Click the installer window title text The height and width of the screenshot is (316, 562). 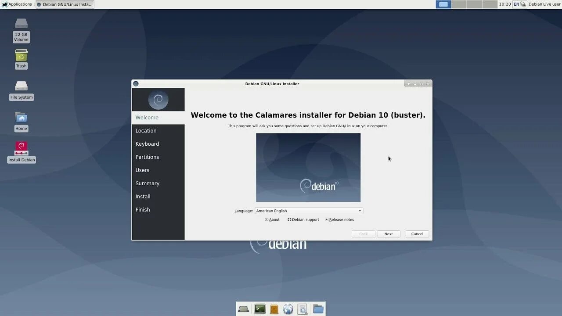click(x=272, y=84)
